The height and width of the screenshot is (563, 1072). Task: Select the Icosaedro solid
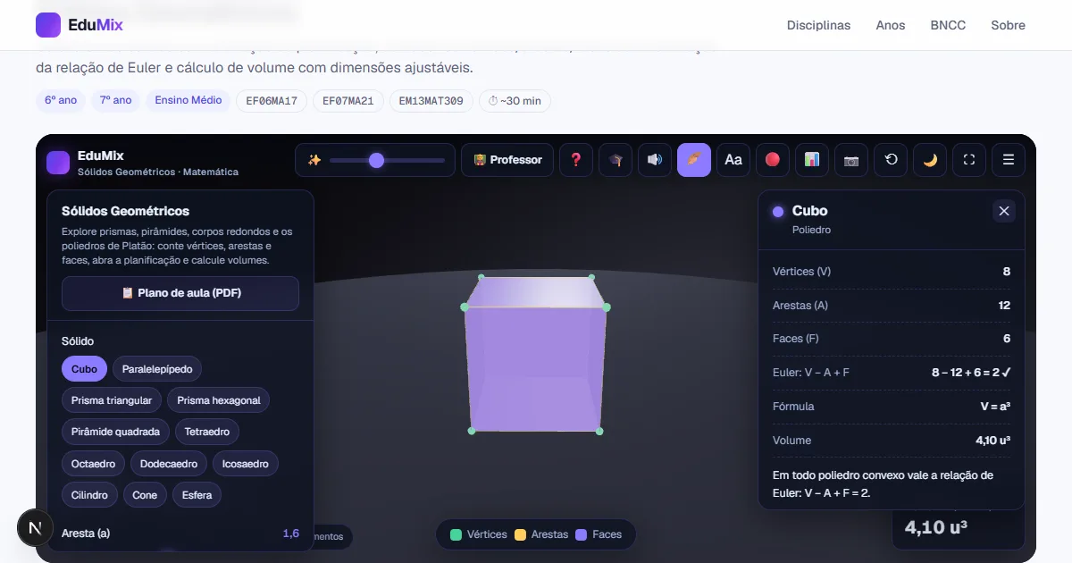click(x=246, y=464)
